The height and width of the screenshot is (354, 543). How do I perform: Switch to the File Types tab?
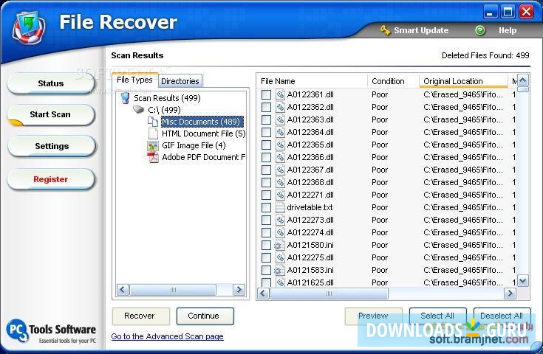pos(134,80)
